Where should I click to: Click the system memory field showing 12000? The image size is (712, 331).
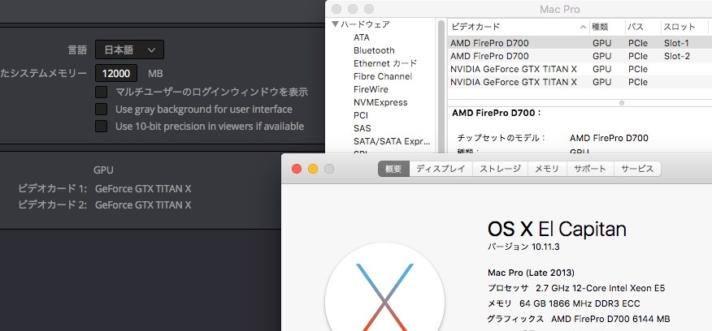[116, 73]
